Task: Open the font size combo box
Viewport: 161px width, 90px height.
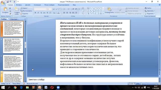Action: click(49, 9)
